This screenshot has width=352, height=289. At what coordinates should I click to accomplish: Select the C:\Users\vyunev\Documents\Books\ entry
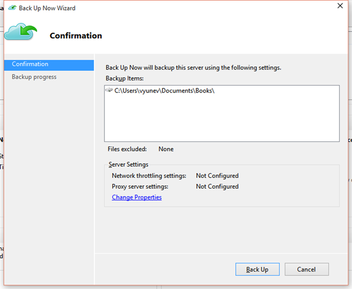tap(164, 91)
